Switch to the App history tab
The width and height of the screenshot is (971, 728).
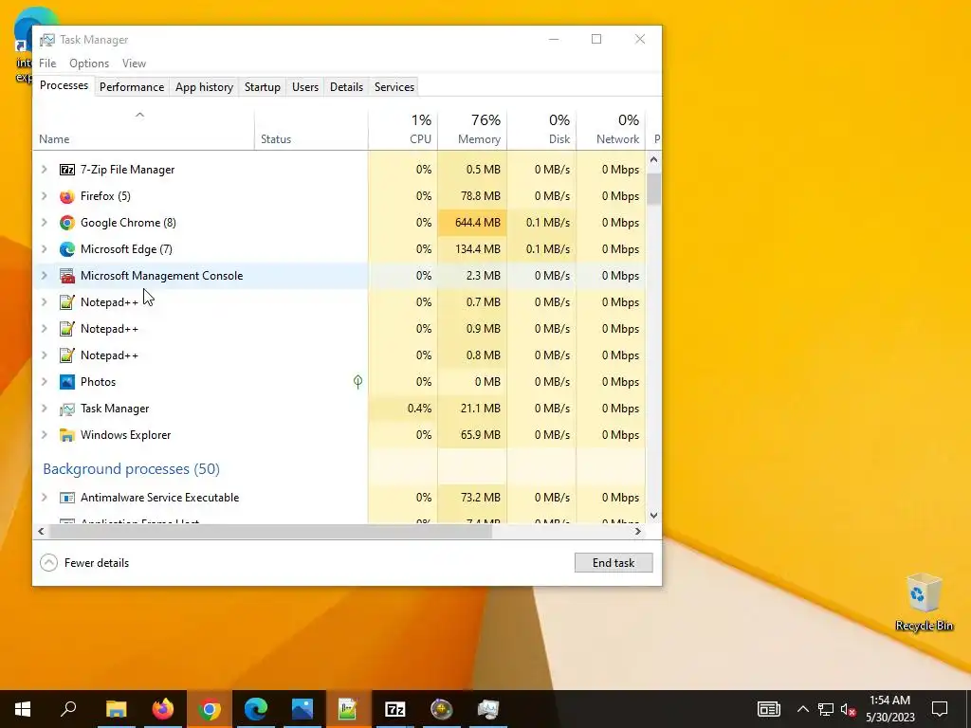[x=205, y=86]
